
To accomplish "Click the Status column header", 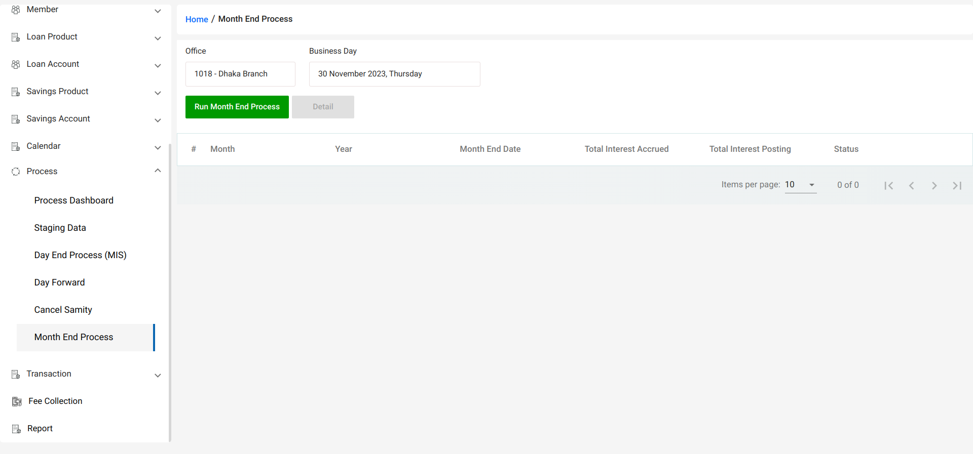I will [846, 149].
